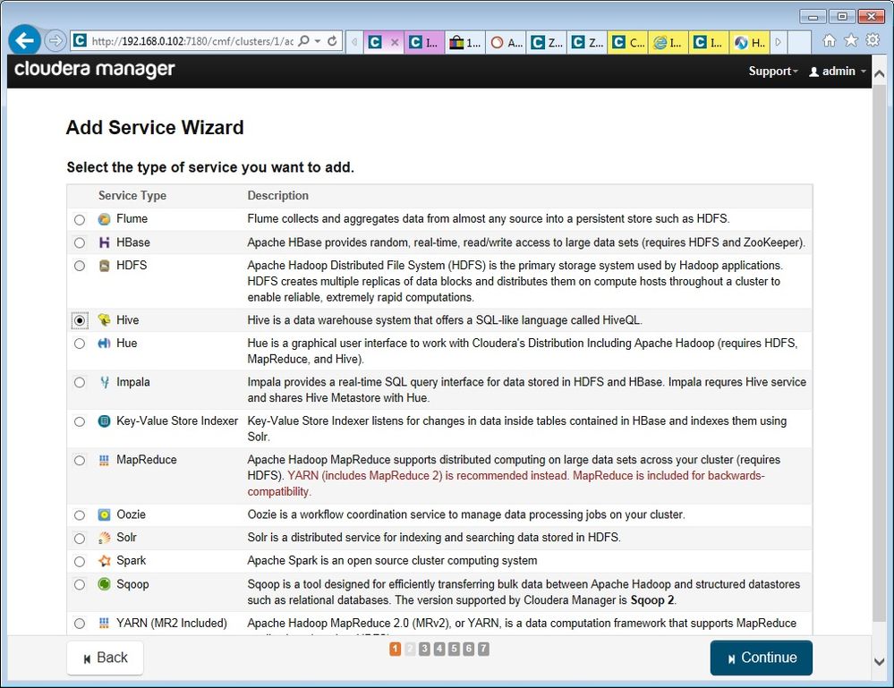The image size is (894, 688).
Task: Click the MapReduce service icon
Action: click(104, 460)
